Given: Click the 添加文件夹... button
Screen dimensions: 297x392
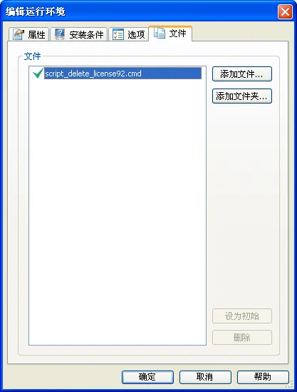Looking at the screenshot, I should pyautogui.click(x=242, y=96).
